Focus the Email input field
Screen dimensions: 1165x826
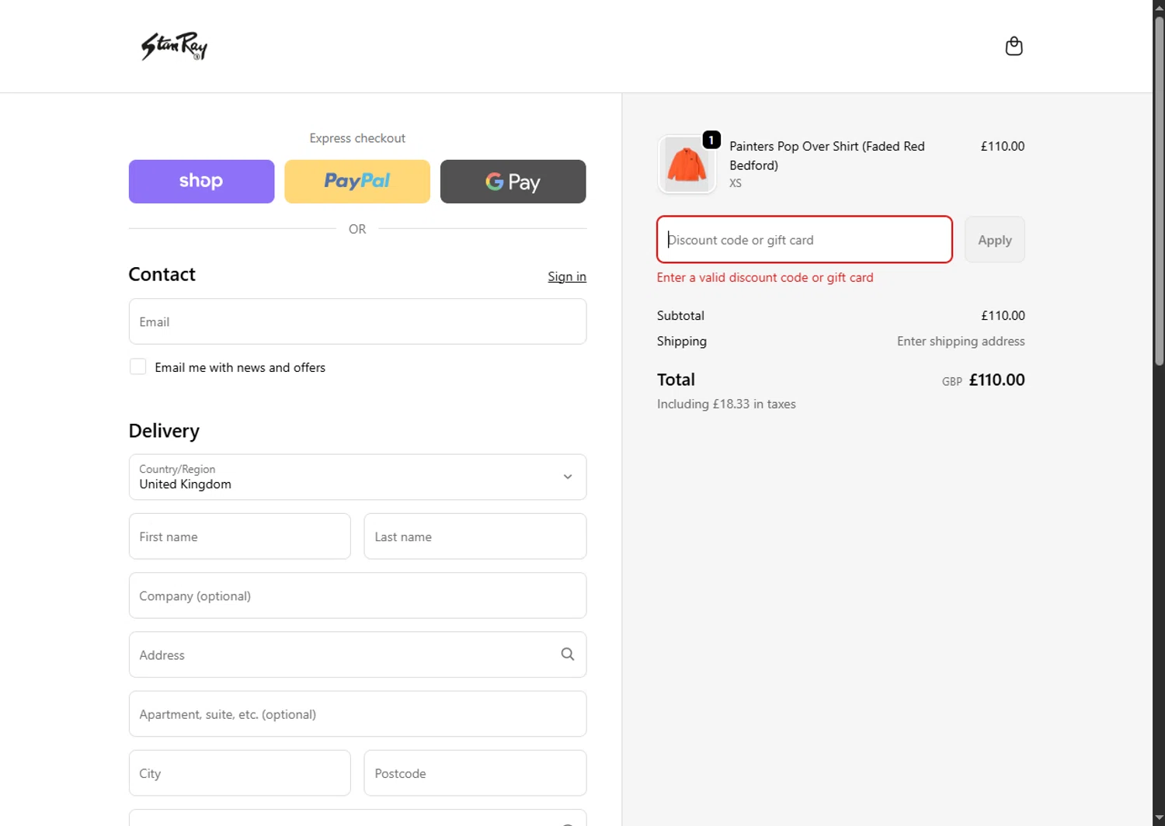(357, 321)
